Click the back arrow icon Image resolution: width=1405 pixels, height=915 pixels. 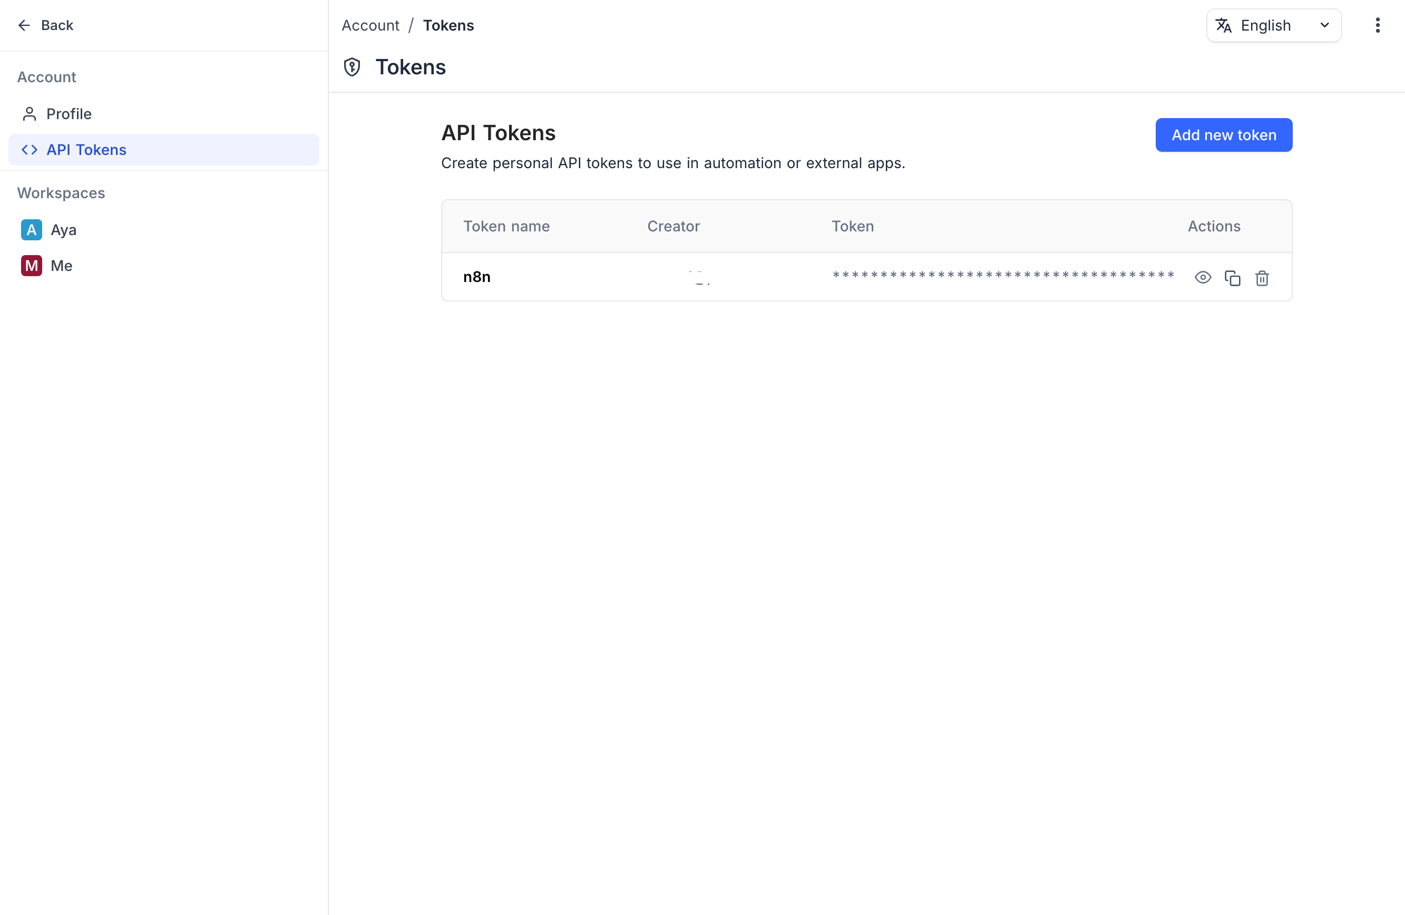24,25
